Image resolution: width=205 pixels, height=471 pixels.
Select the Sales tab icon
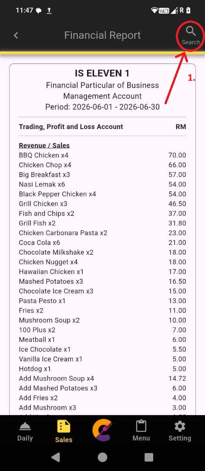point(64,427)
